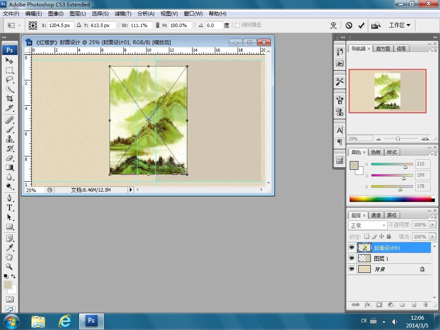Open the Layers panel options menu
Image resolution: width=440 pixels, height=330 pixels.
(434, 217)
